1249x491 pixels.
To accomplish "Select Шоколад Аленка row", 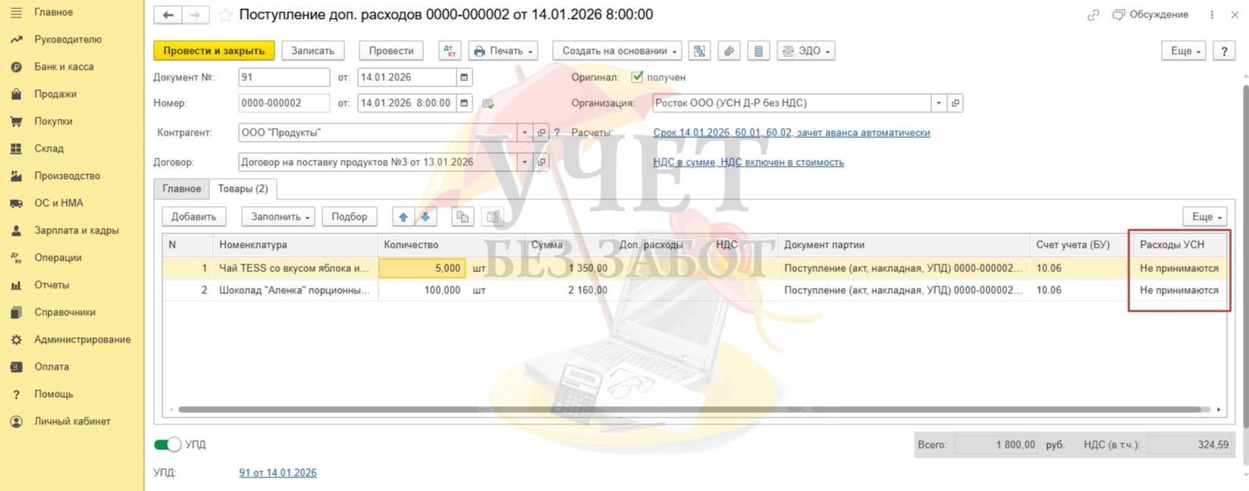I will (x=694, y=290).
